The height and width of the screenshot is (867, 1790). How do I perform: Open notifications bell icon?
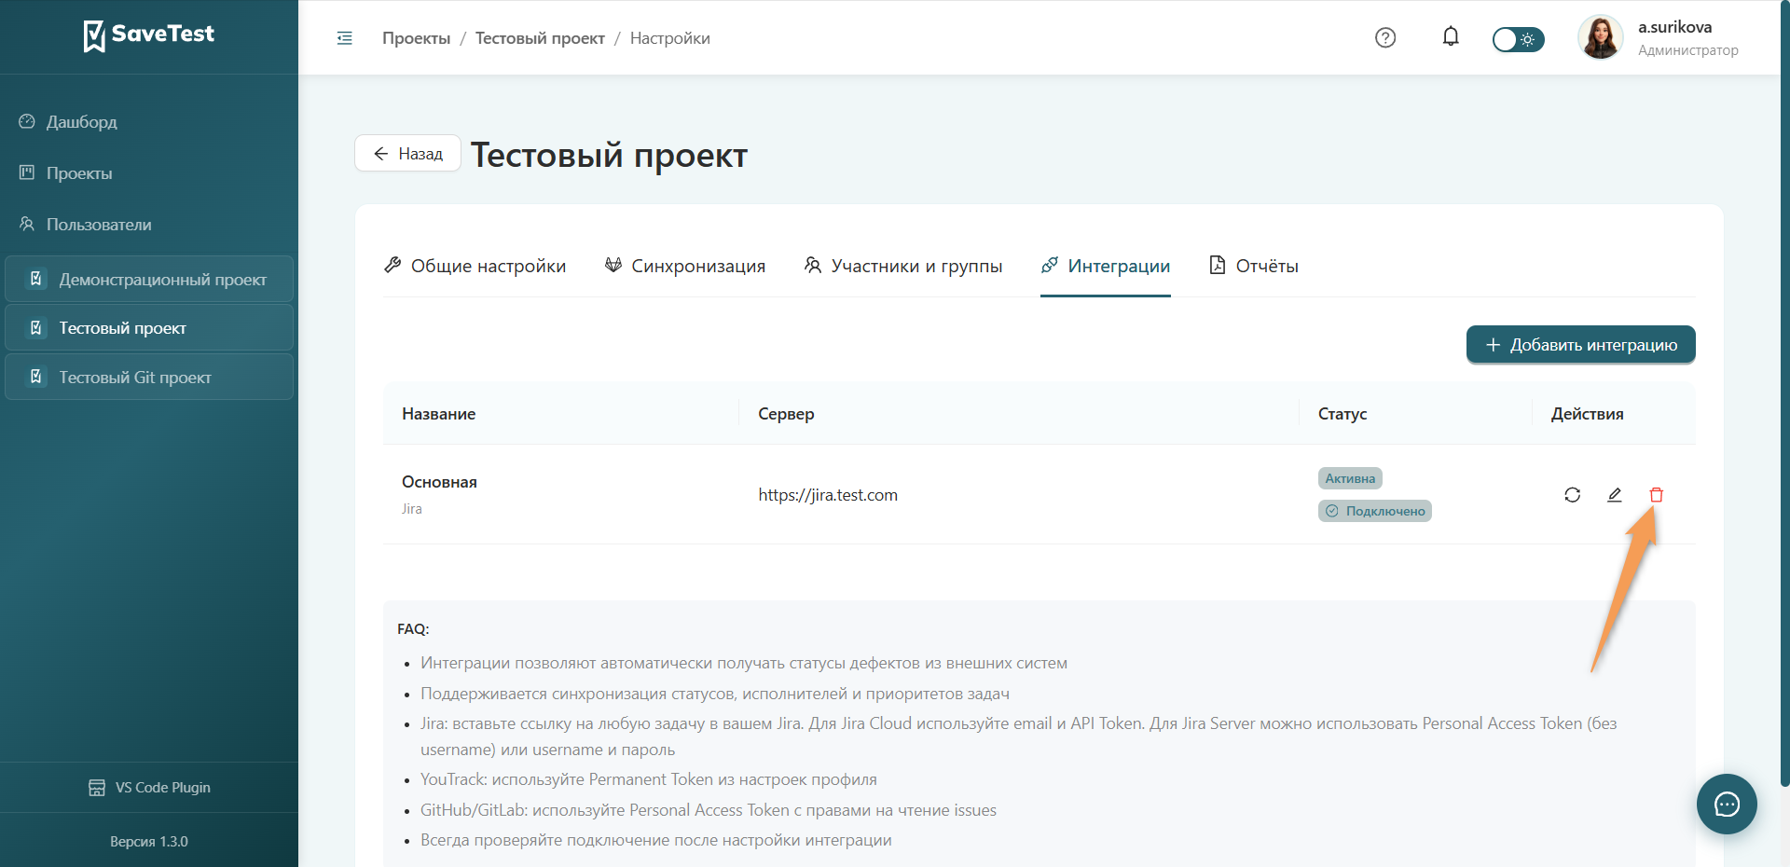pos(1451,37)
